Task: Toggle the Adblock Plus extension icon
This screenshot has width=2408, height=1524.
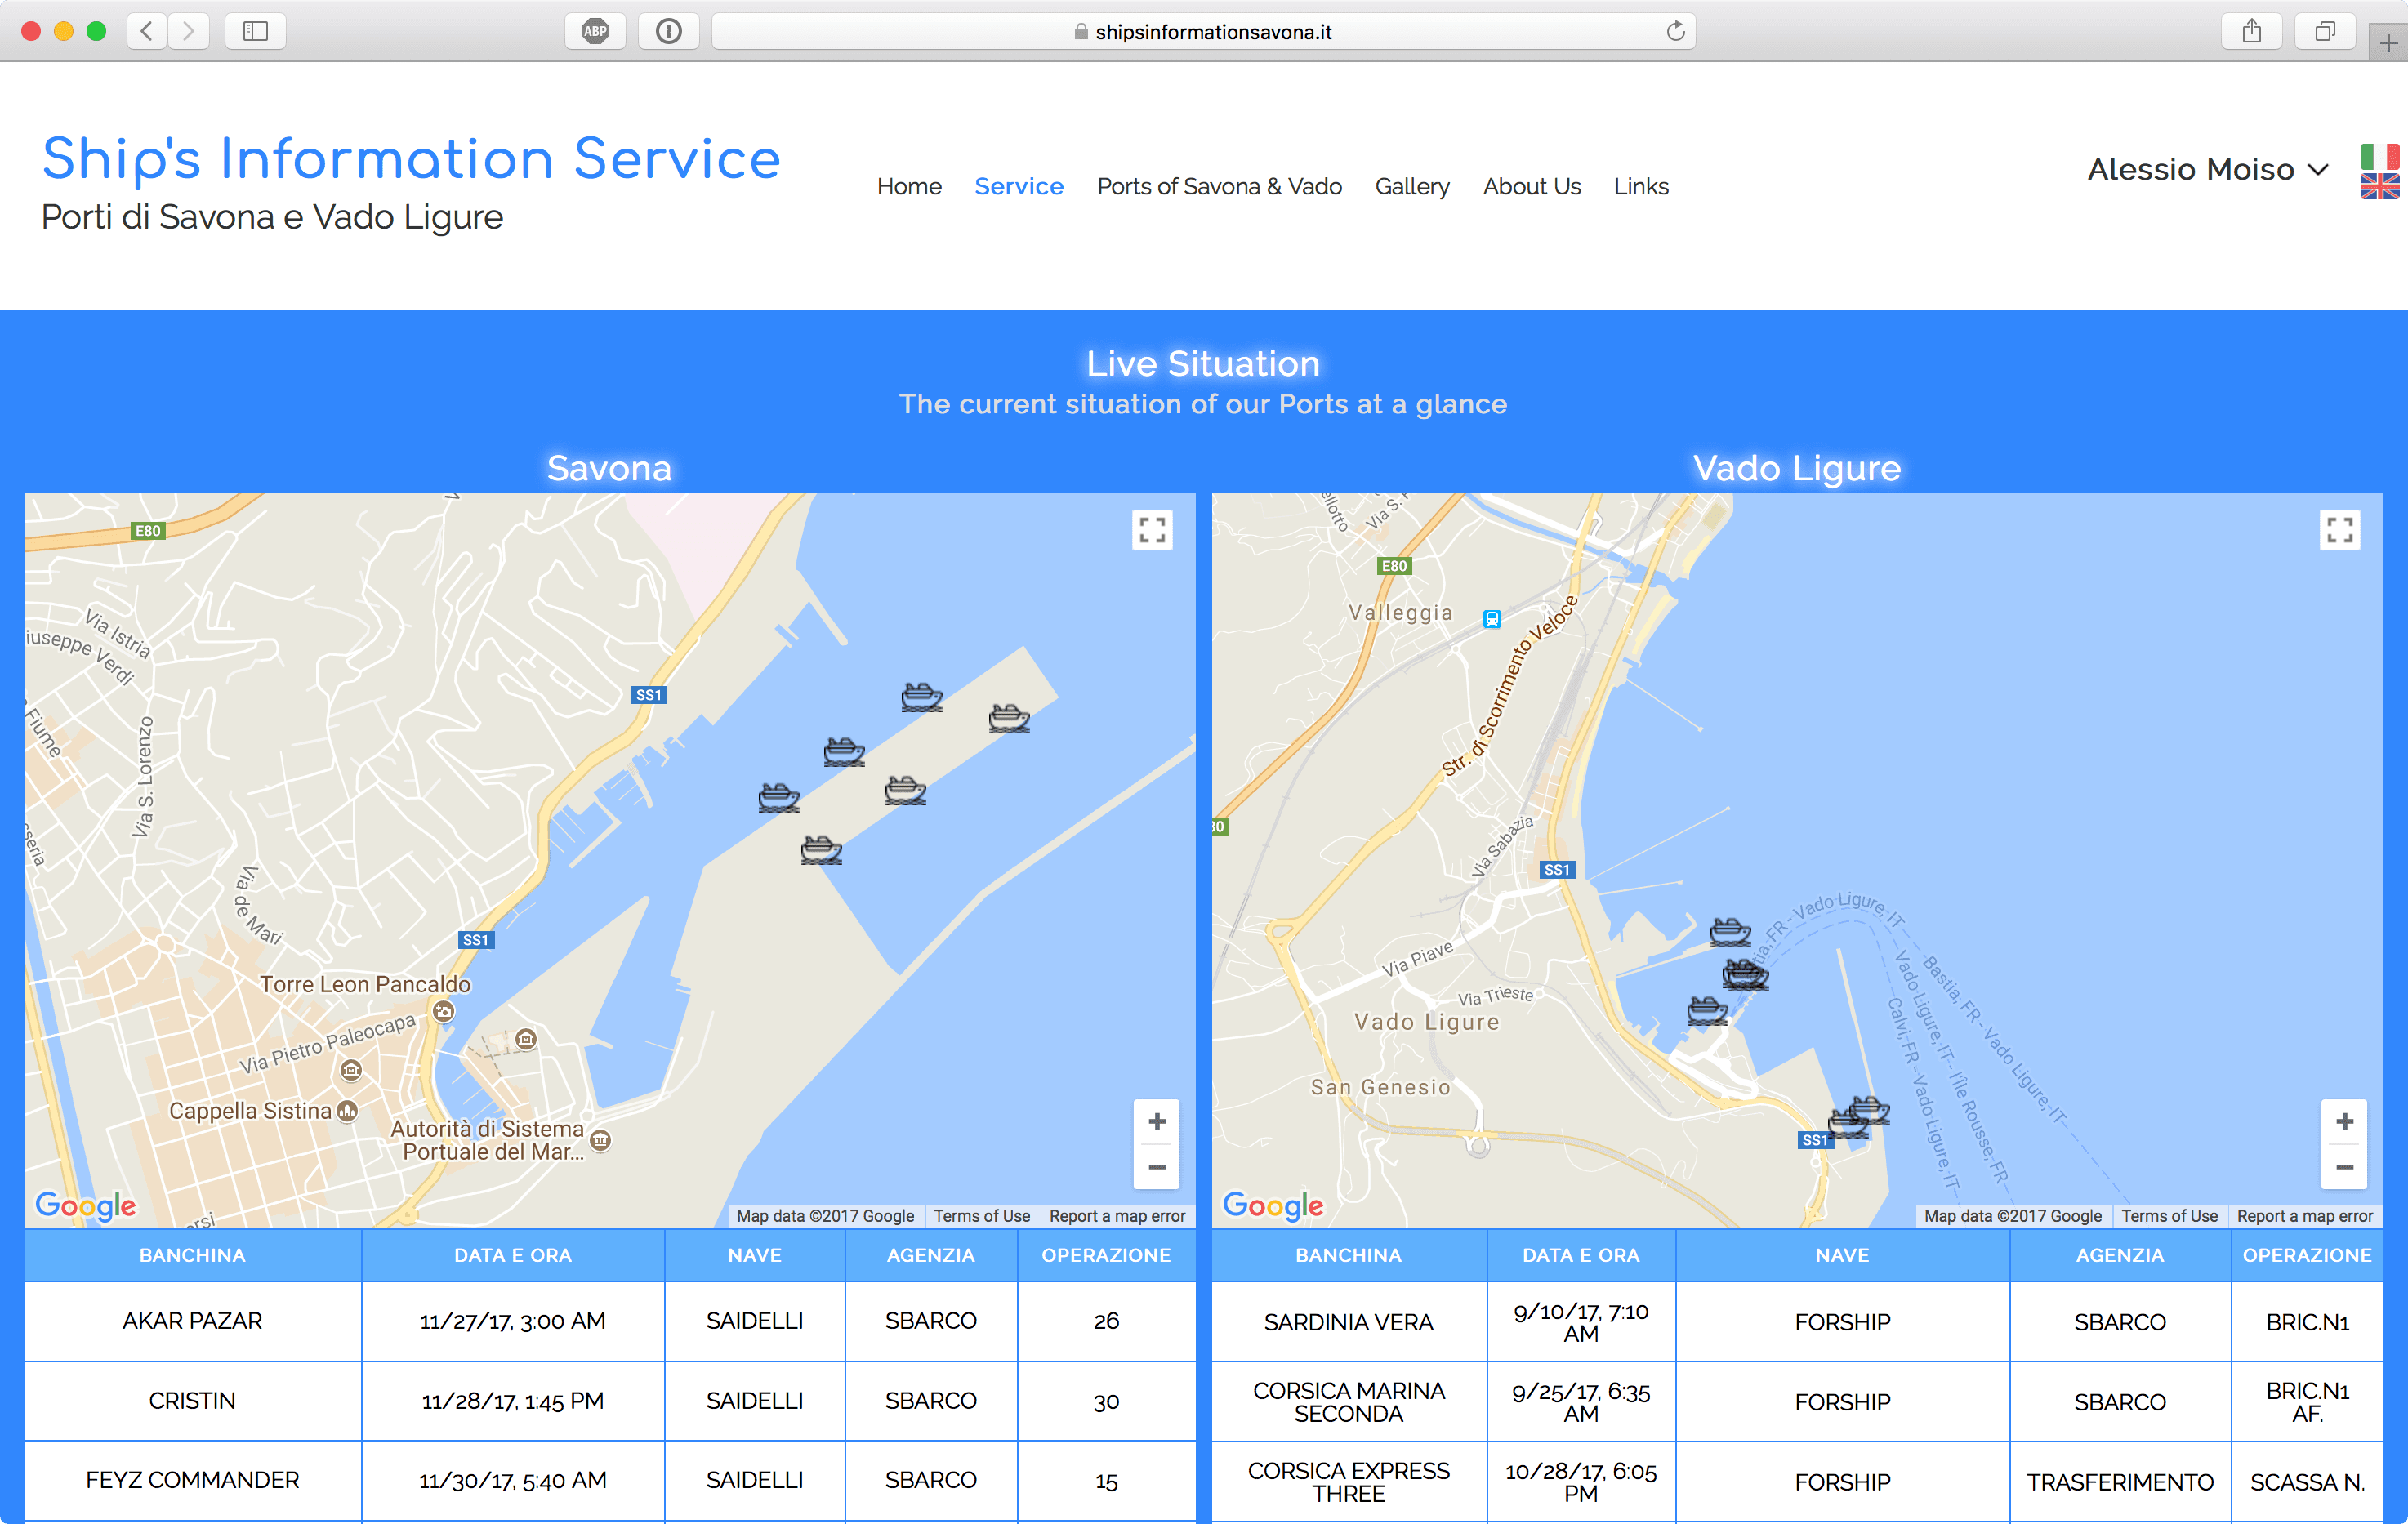Action: pyautogui.click(x=594, y=30)
